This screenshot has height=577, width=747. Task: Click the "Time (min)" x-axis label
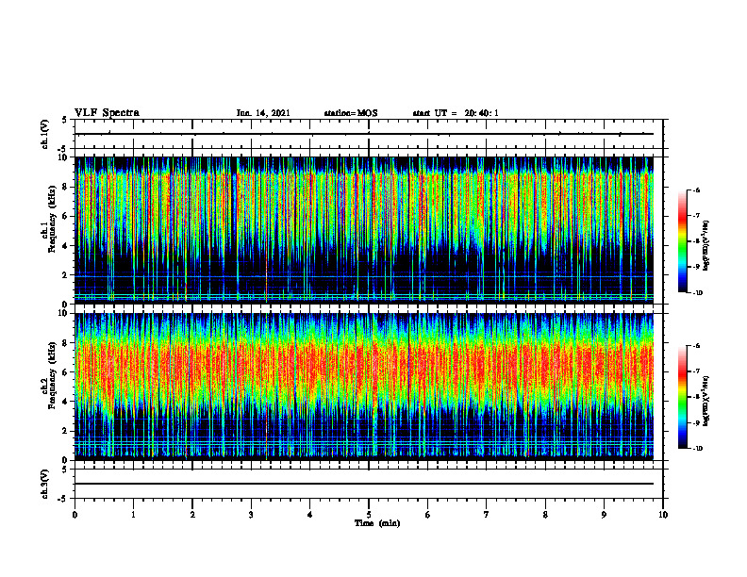click(377, 523)
